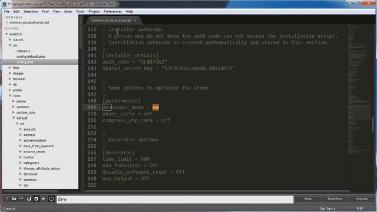
Task: Collapse the skins folder
Action: coord(10,95)
